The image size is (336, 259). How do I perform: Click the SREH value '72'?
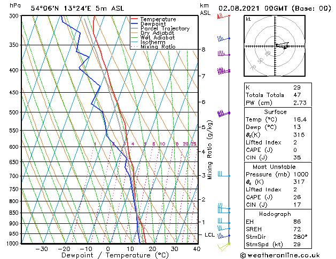(297, 229)
